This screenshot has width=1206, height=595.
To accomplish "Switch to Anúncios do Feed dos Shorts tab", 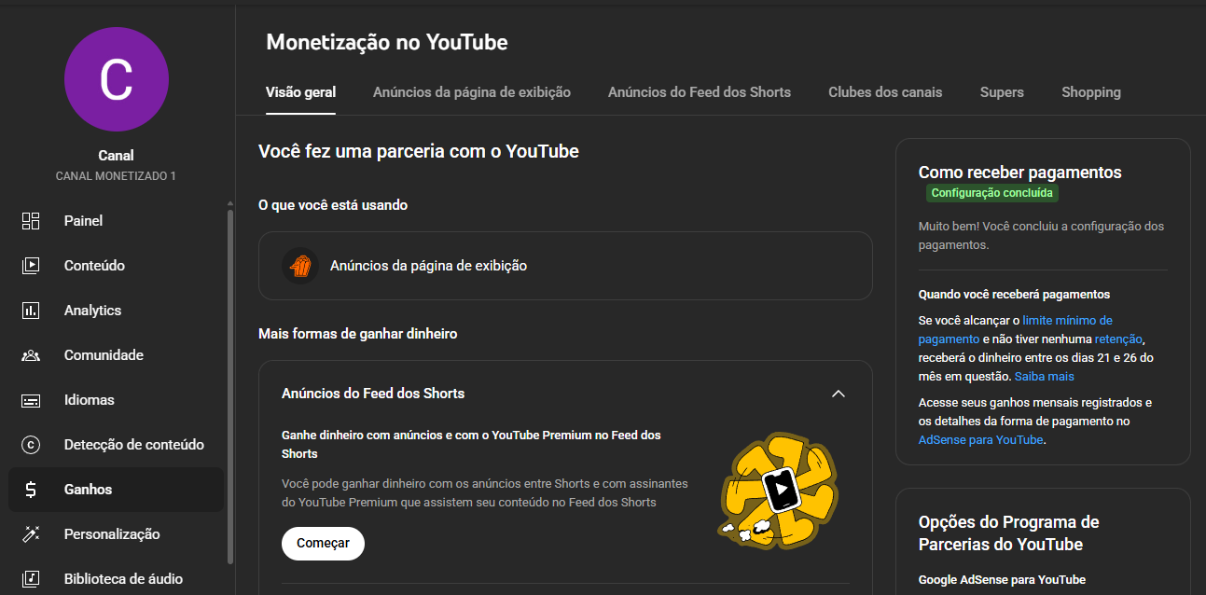I will click(700, 92).
